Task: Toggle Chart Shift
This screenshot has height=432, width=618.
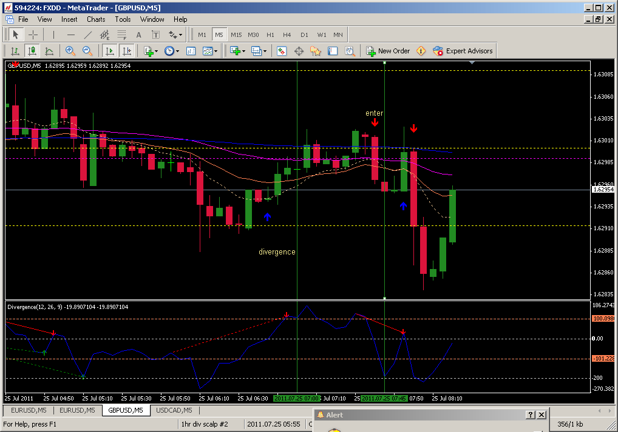Action: click(x=127, y=51)
